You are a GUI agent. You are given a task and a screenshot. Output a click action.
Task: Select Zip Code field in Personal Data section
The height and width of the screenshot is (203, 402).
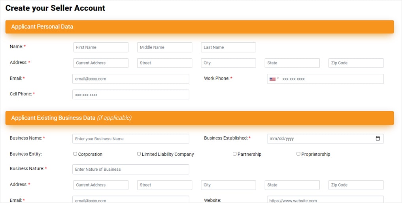pos(356,63)
